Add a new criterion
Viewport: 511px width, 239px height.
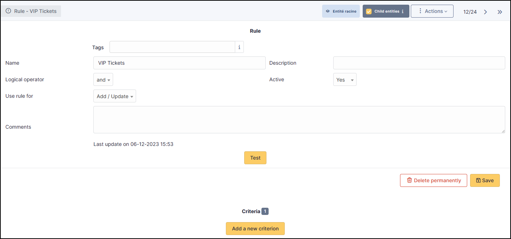(255, 229)
